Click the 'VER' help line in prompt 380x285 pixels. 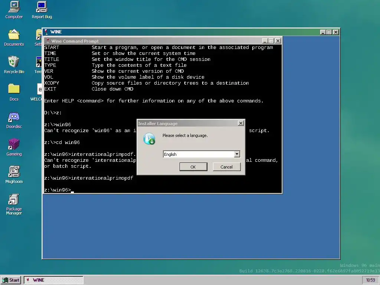114,71
